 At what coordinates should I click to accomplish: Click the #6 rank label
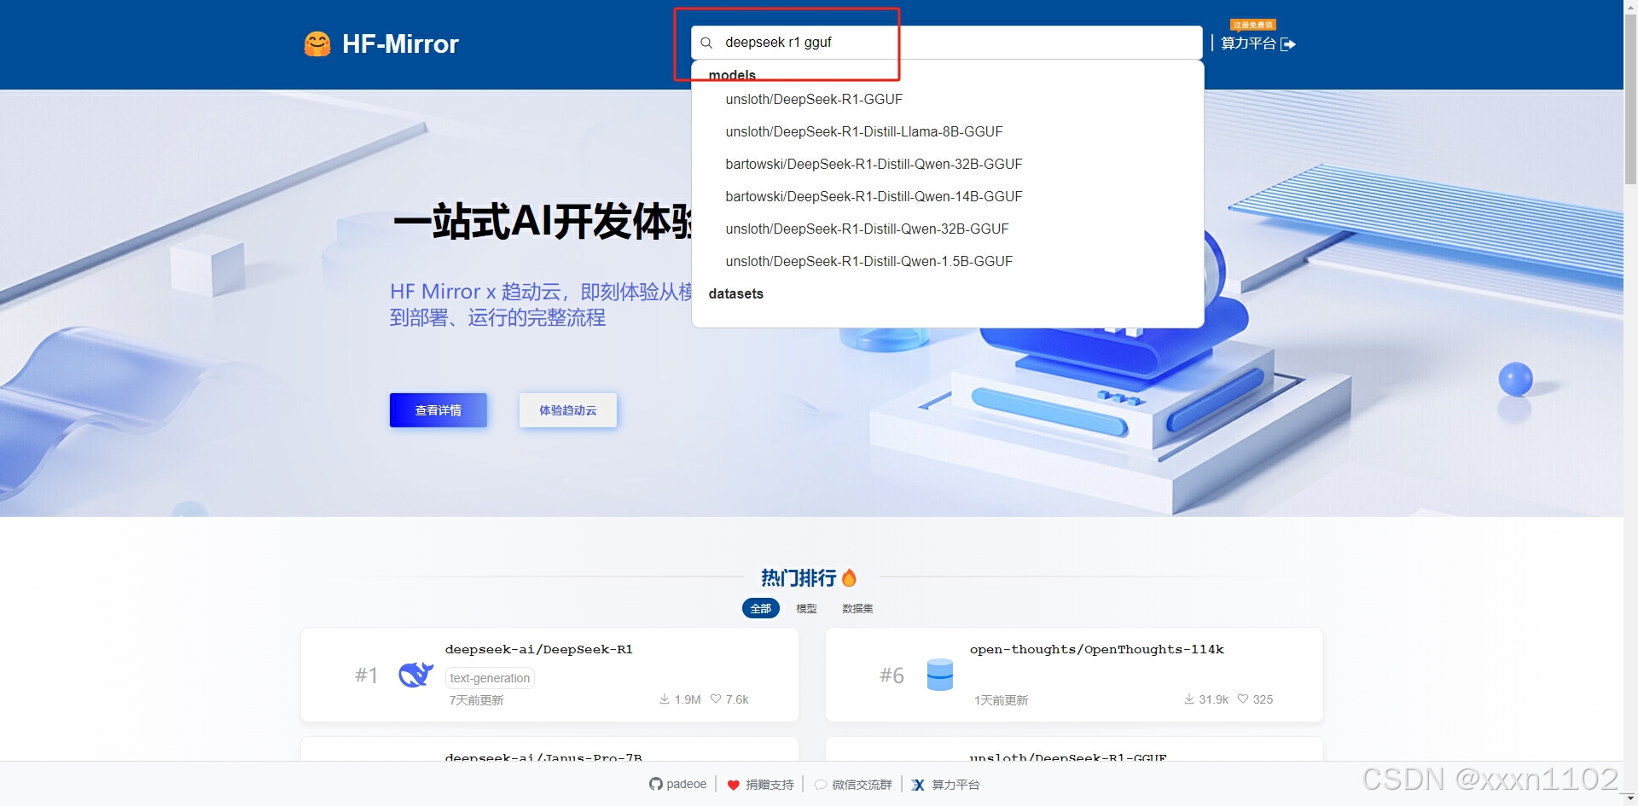click(x=892, y=676)
